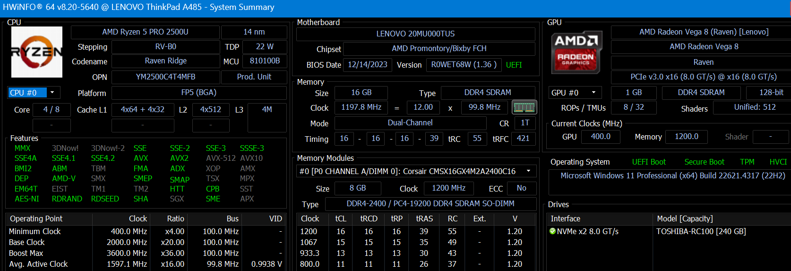Click the tRAS column header

pos(424,219)
